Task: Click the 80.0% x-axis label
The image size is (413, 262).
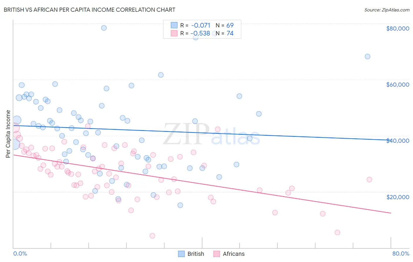Action: point(400,253)
